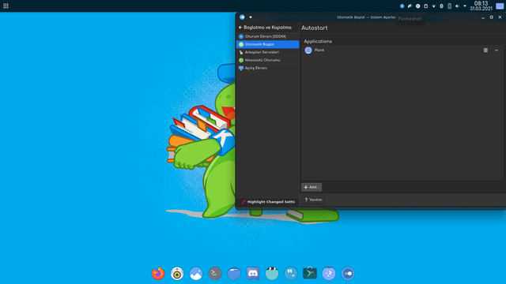This screenshot has height=284, width=506.
Task: Open the Firefox browser from the dock
Action: [158, 274]
